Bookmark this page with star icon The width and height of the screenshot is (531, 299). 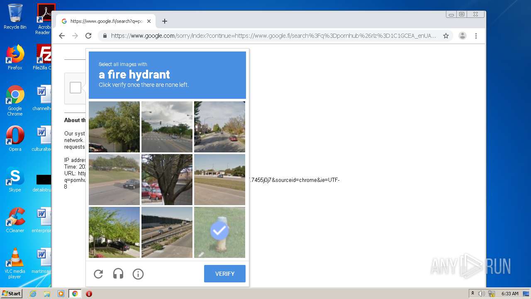pyautogui.click(x=446, y=36)
